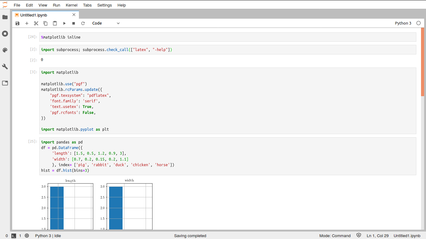
Task: Click the %matplotlib inline code cell
Action: coord(228,37)
